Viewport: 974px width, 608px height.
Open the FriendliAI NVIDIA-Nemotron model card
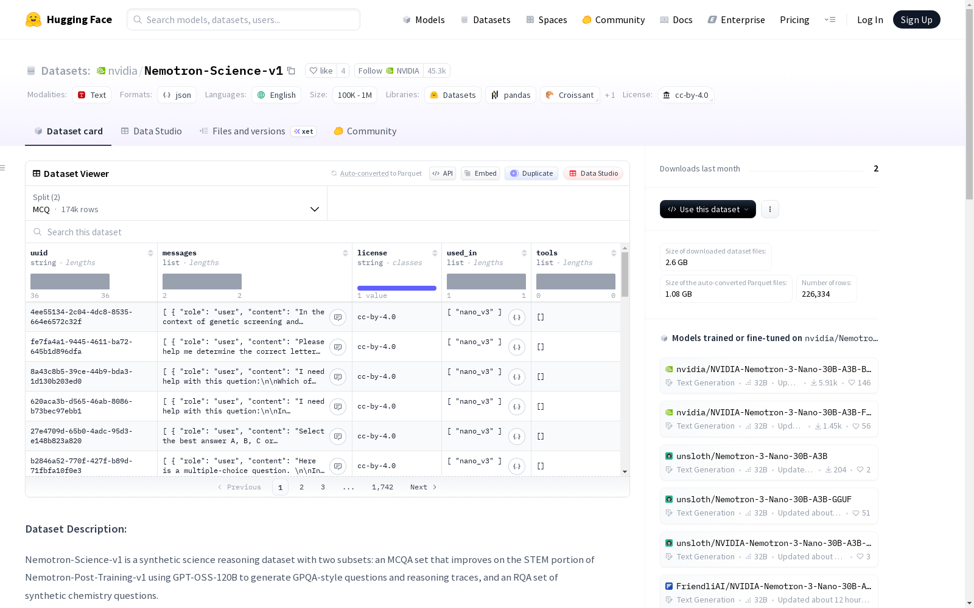point(769,592)
